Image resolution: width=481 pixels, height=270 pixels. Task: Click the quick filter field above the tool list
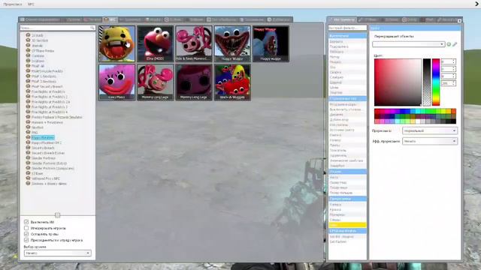coord(347,28)
